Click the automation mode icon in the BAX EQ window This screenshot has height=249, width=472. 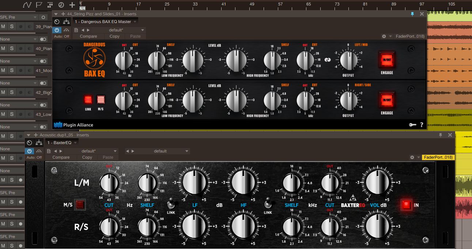tap(66, 30)
